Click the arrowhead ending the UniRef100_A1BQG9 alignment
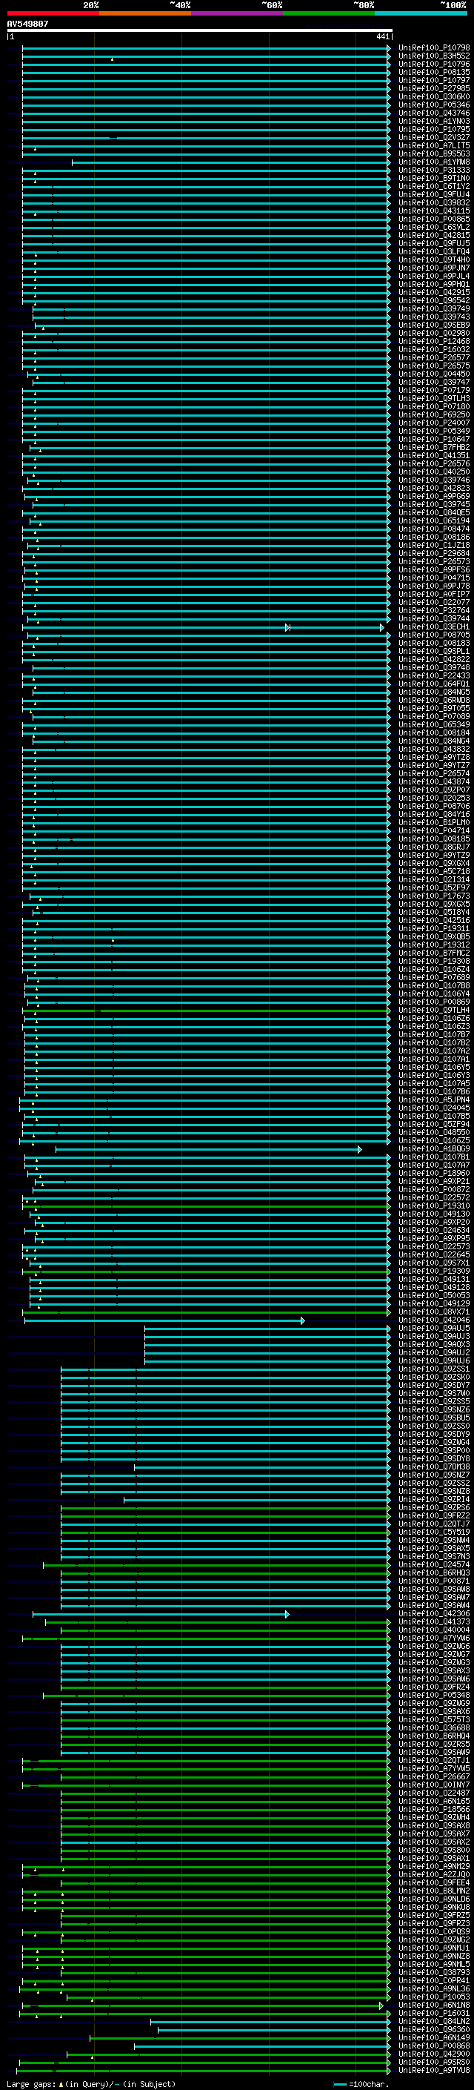This screenshot has width=474, height=2090. click(x=359, y=1150)
